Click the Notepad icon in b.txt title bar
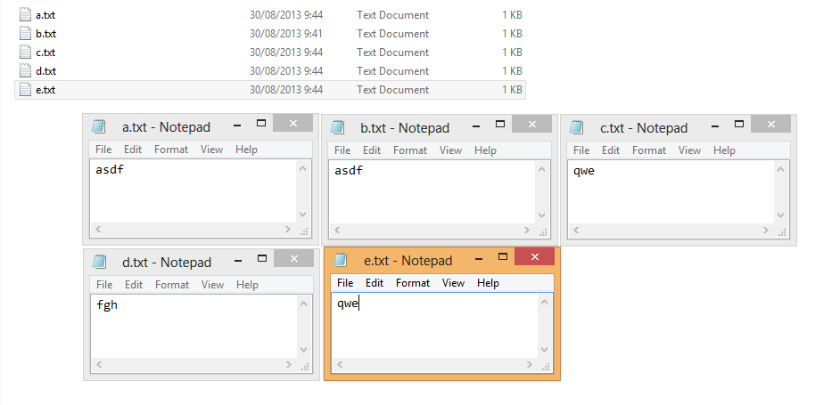Screen dimensions: 815x405 [338, 127]
